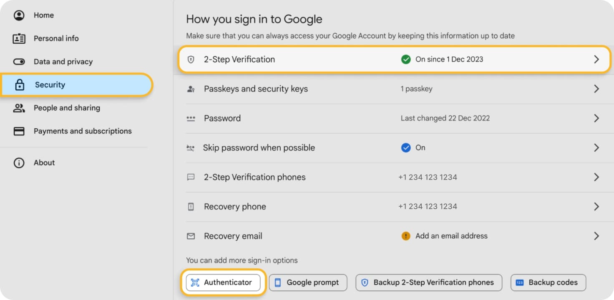Open People and sharing from the sidebar

tap(67, 107)
